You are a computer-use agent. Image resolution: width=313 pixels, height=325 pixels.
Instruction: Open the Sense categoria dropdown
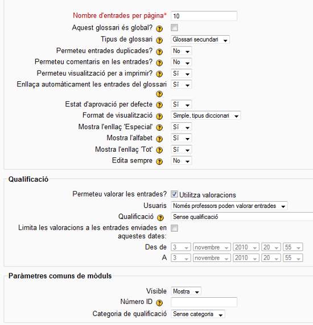[198, 314]
